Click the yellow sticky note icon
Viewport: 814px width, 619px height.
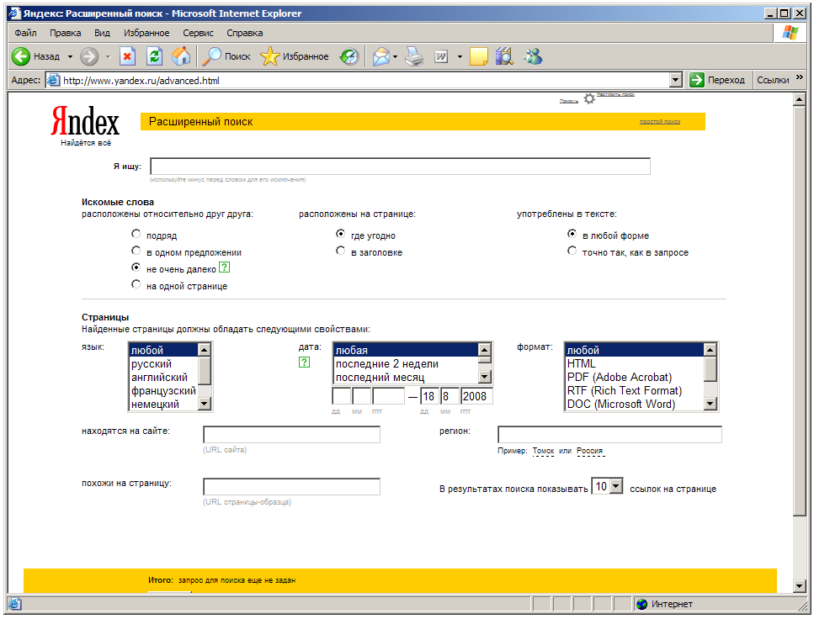pos(479,56)
